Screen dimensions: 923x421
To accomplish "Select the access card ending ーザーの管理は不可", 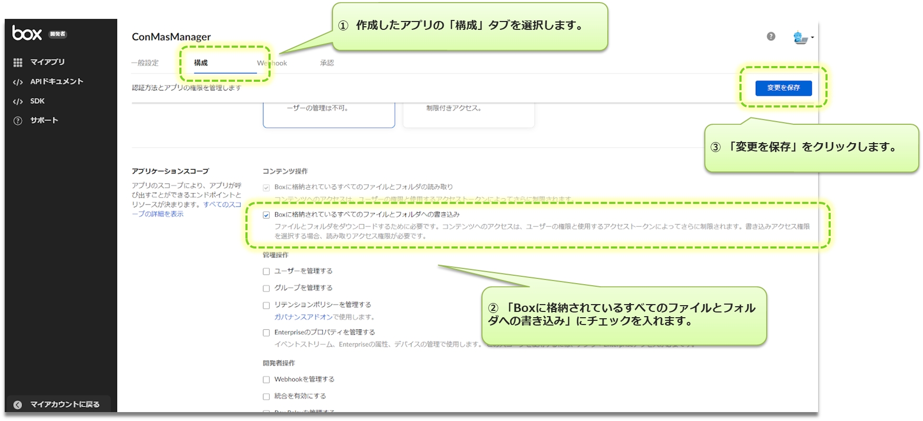I will pyautogui.click(x=329, y=115).
